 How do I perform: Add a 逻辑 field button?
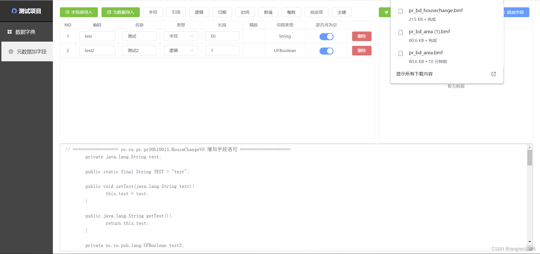tap(199, 12)
